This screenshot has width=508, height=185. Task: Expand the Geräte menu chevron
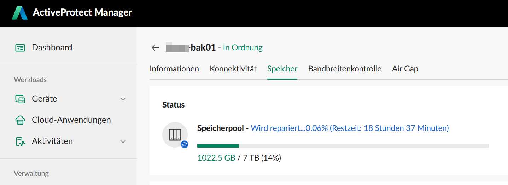(123, 99)
